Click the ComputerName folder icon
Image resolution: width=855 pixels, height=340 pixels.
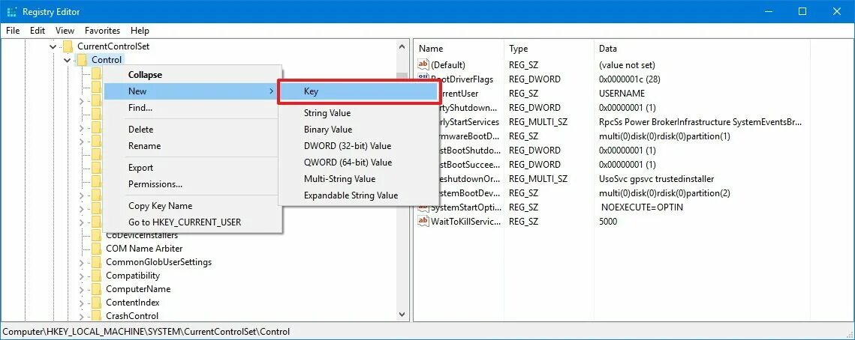[97, 289]
